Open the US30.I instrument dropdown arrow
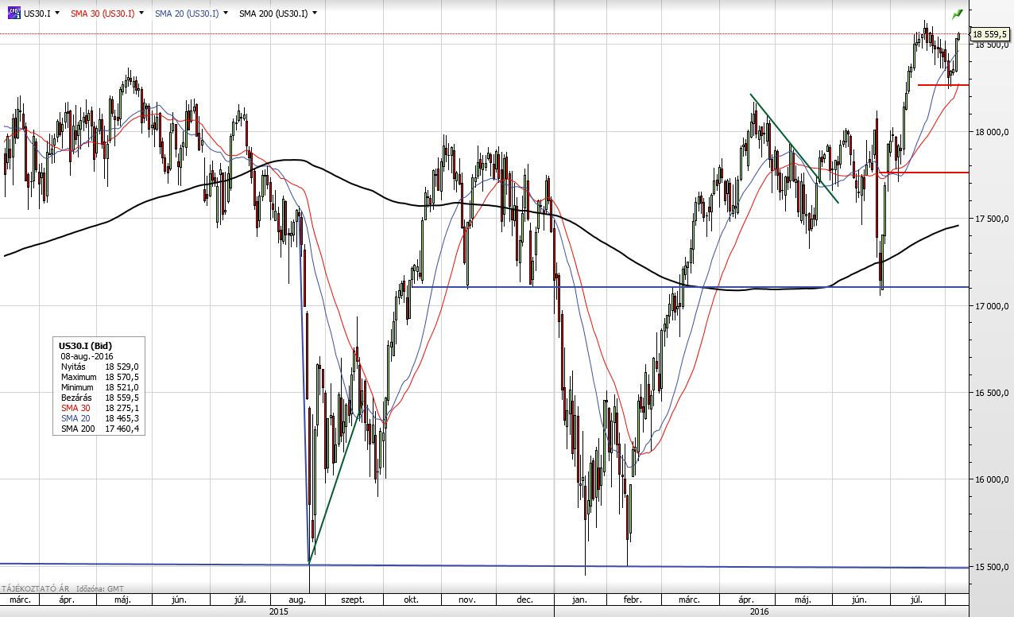1014x617 pixels. [x=59, y=14]
